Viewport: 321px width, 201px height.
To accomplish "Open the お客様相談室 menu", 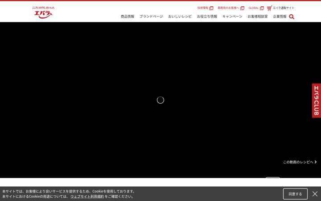I will click(x=258, y=17).
